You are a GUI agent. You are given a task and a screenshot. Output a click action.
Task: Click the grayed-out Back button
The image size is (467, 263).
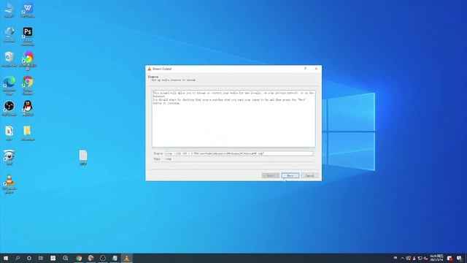270,175
